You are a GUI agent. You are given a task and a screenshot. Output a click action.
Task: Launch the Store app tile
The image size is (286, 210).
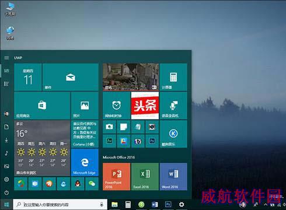(x=42, y=106)
